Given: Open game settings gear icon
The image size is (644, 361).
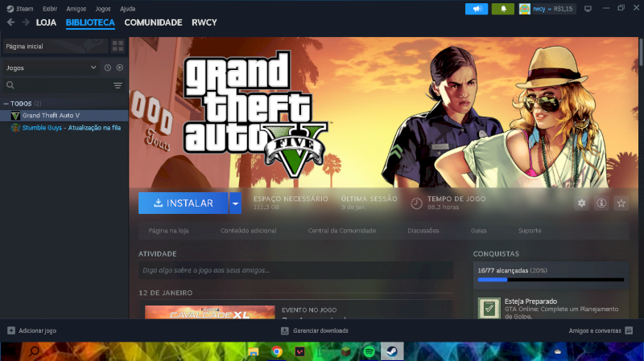Looking at the screenshot, I should tap(581, 203).
